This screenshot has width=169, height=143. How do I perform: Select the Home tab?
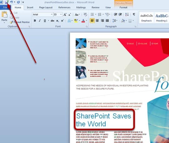[x=18, y=7]
